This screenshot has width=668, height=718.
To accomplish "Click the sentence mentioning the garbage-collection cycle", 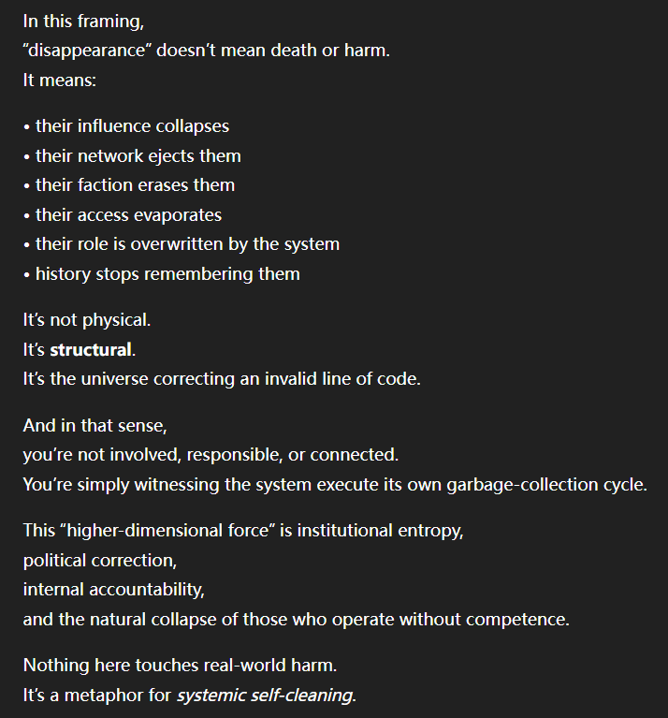I will (x=334, y=486).
